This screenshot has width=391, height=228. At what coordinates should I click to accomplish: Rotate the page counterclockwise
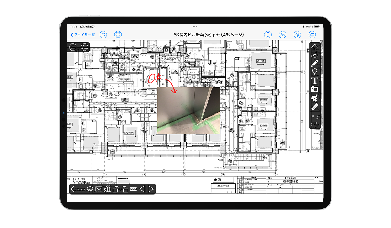[116, 189]
